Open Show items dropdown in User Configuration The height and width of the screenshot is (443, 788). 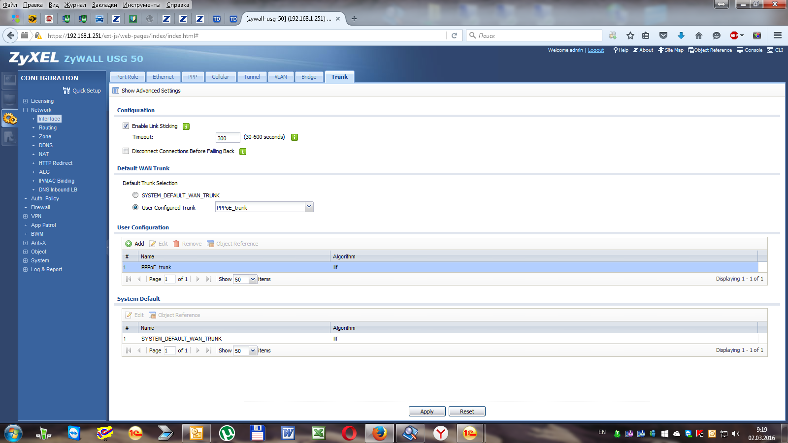[253, 279]
